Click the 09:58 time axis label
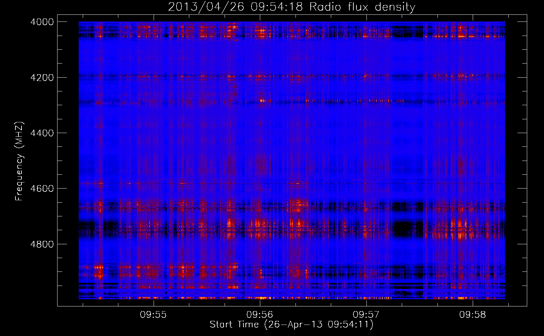This screenshot has height=336, width=544. point(472,314)
